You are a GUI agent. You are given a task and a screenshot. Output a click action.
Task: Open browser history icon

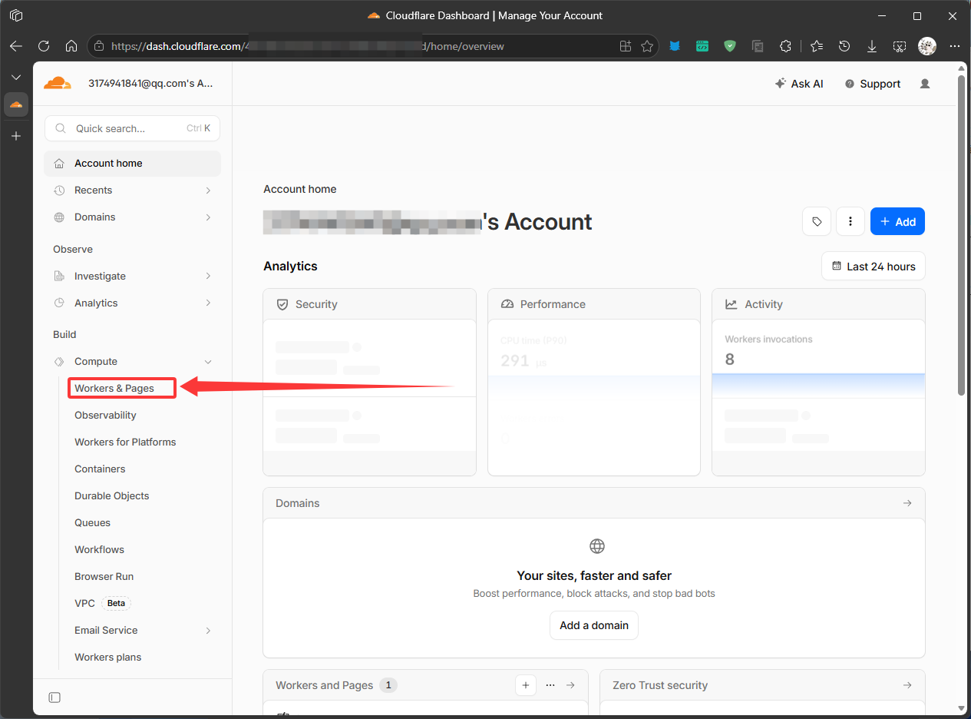[844, 46]
